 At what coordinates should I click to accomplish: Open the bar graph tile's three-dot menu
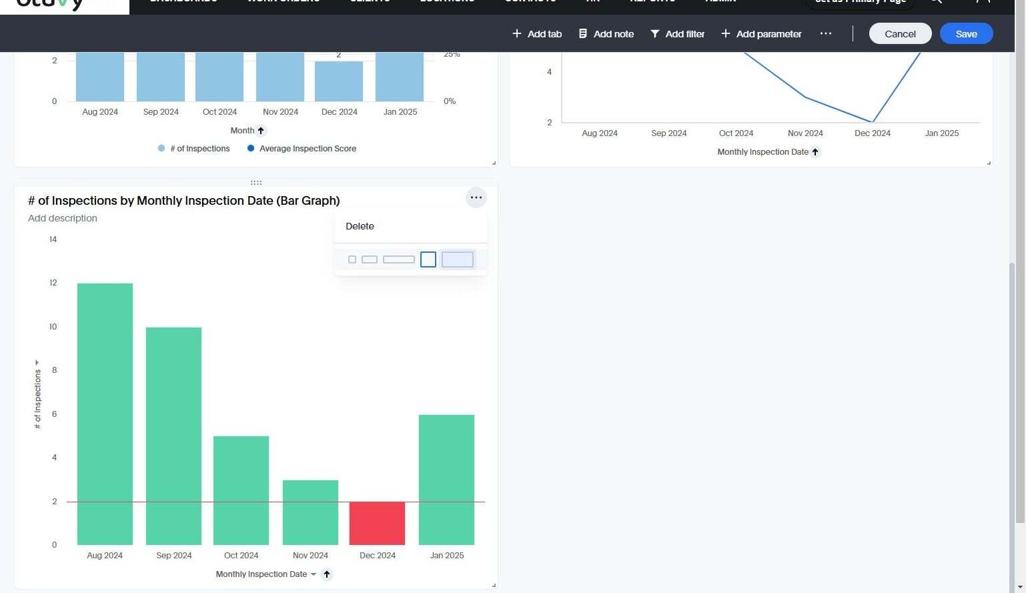pos(476,197)
